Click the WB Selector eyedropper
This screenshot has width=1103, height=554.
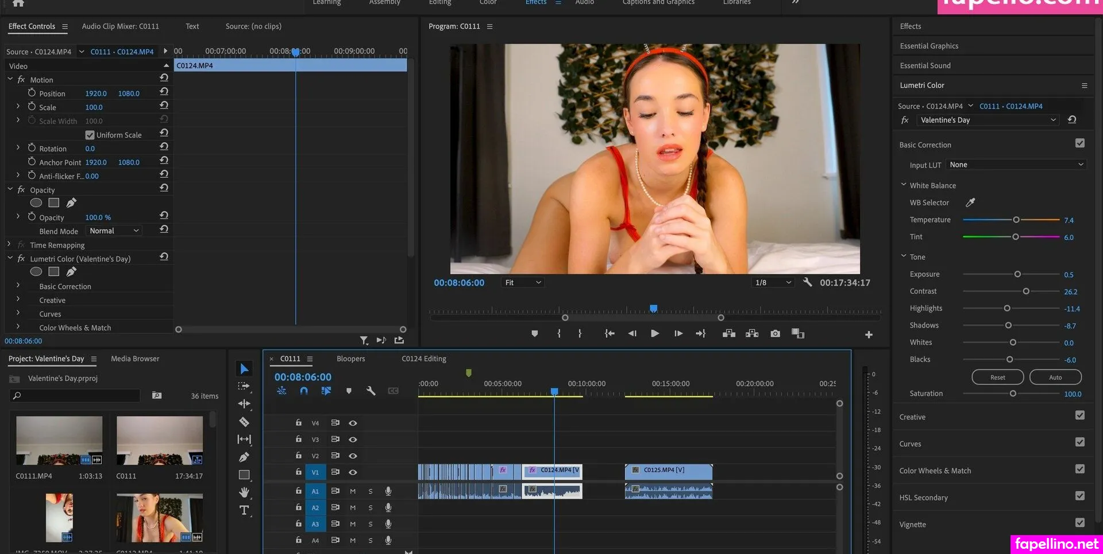tap(970, 202)
